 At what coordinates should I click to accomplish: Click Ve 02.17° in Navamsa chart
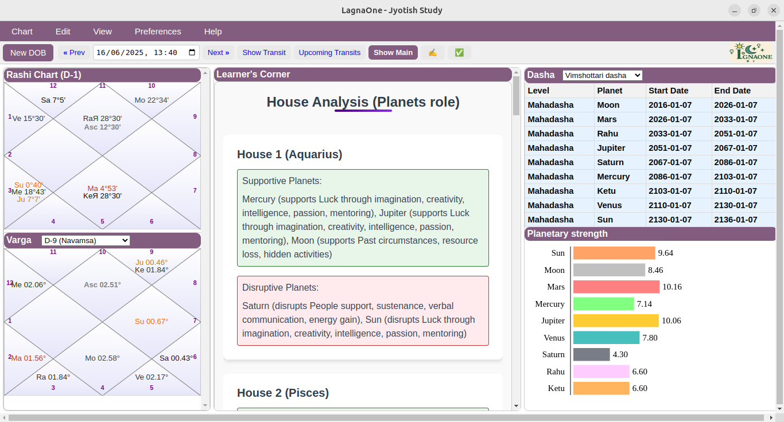tap(152, 377)
